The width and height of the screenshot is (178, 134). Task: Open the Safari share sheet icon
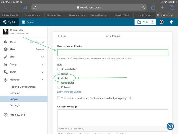[x=153, y=7]
